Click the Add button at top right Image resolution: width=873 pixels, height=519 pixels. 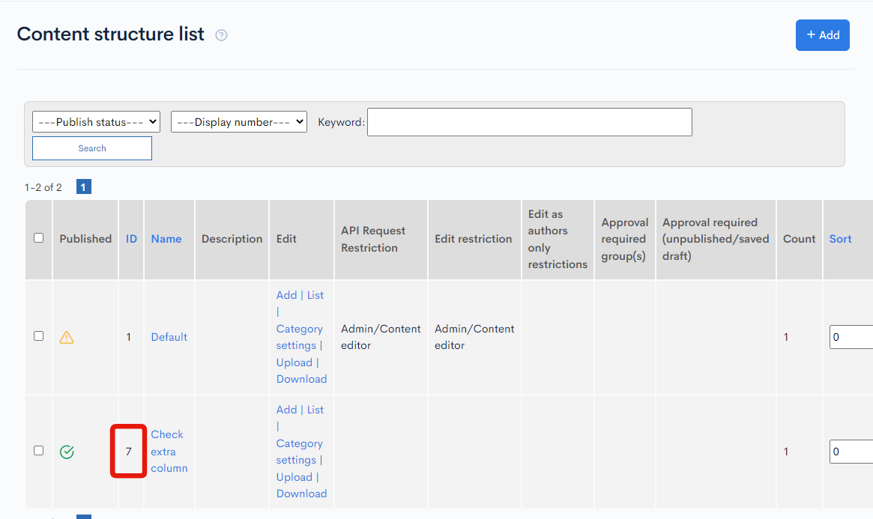click(822, 35)
